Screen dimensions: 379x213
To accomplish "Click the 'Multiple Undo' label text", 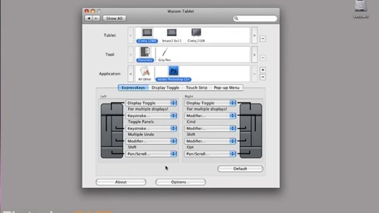I will (141, 134).
